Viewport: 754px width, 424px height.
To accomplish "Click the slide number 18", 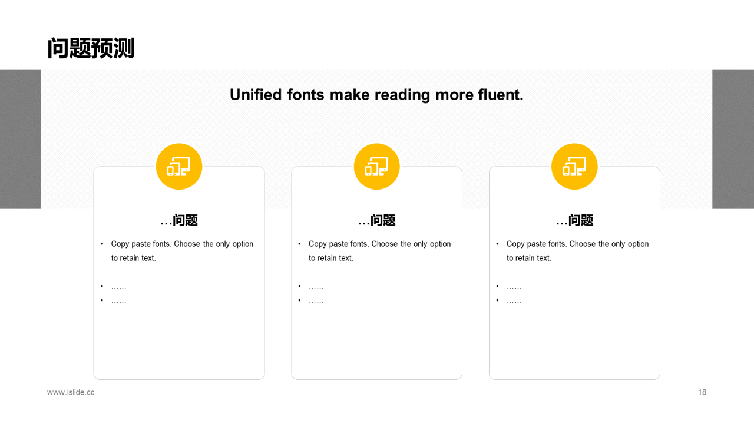I will 702,392.
